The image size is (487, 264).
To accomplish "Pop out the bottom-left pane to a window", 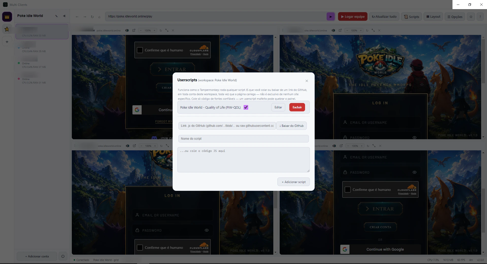I will coord(134,146).
